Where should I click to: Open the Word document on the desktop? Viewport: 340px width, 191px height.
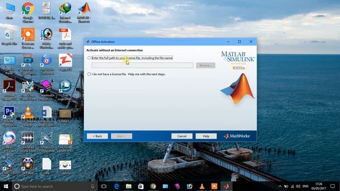pos(46,116)
